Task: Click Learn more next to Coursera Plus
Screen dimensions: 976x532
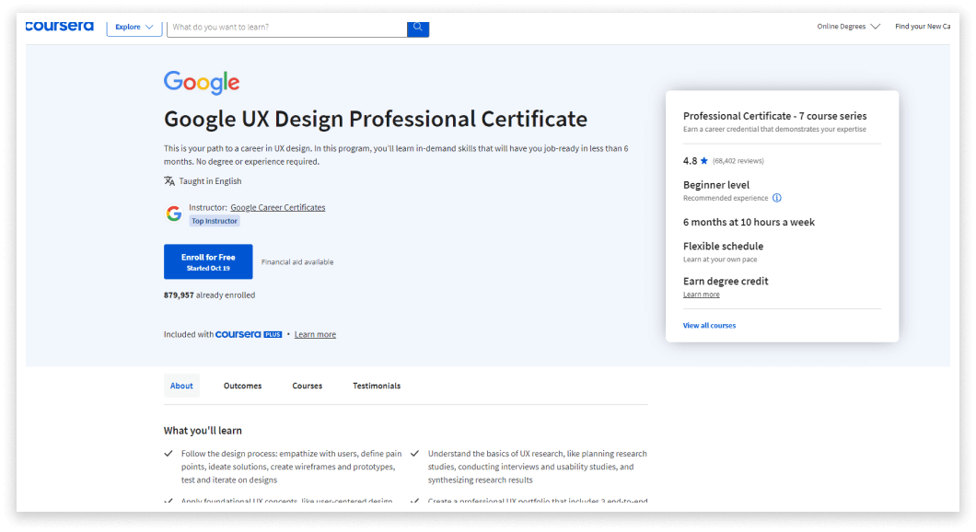Action: [x=315, y=334]
